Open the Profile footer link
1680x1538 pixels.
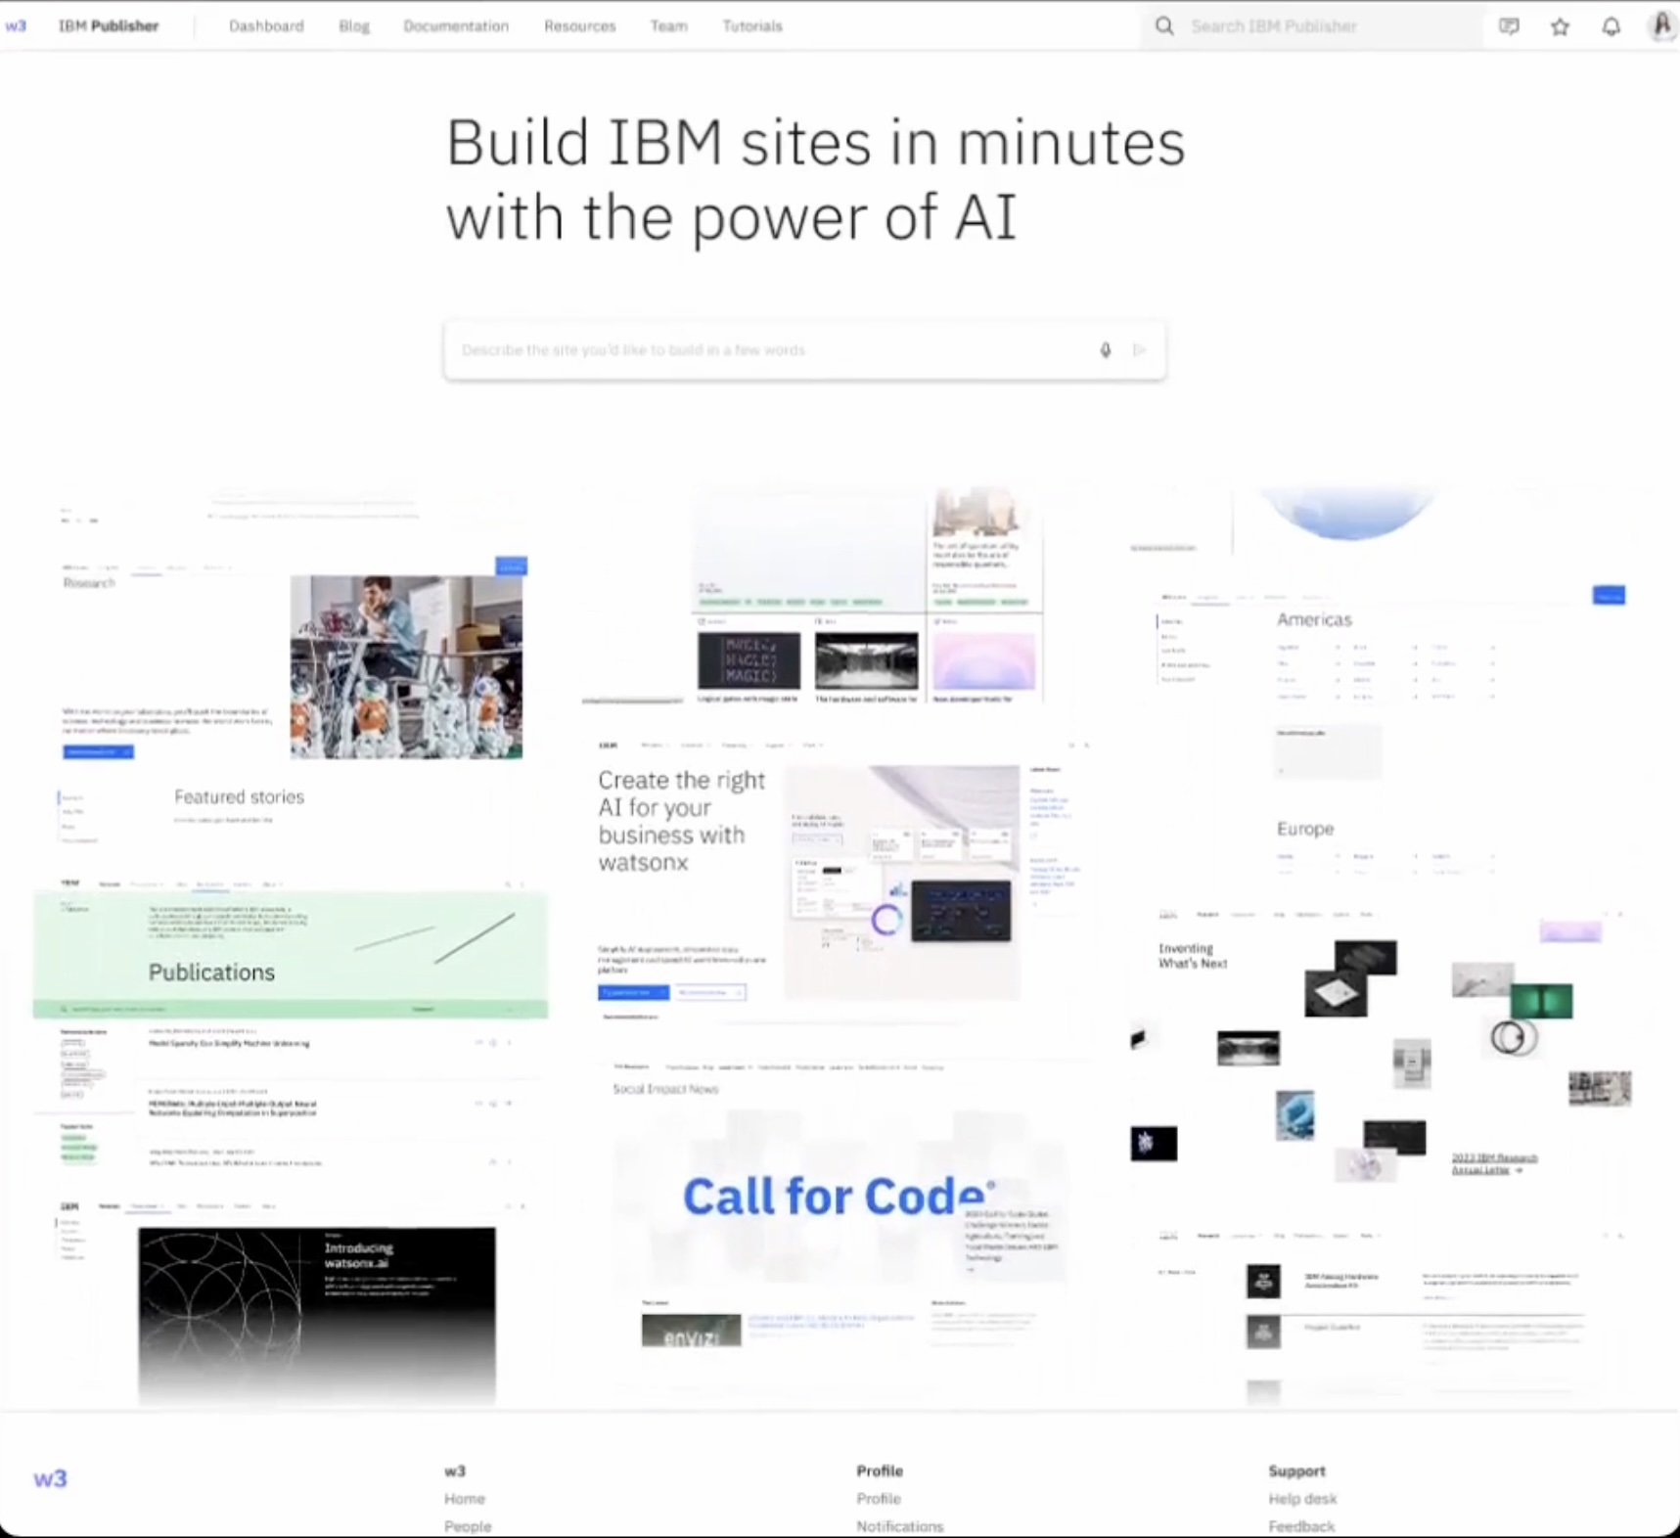coord(879,1499)
